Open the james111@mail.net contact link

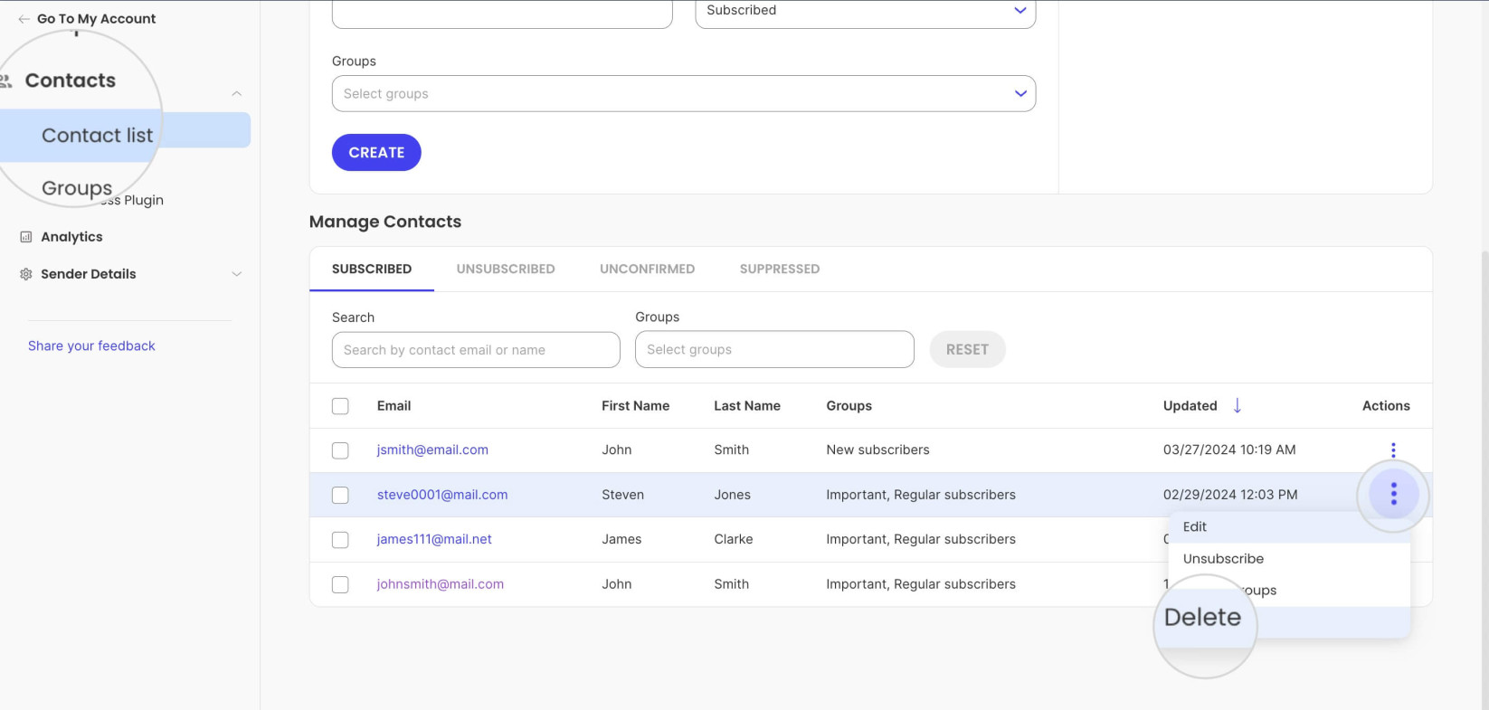click(x=434, y=539)
